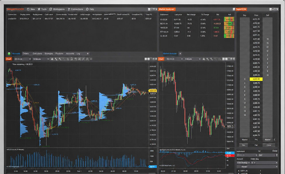Open the ES 03-24 instrument dropdown in chart

(23, 59)
